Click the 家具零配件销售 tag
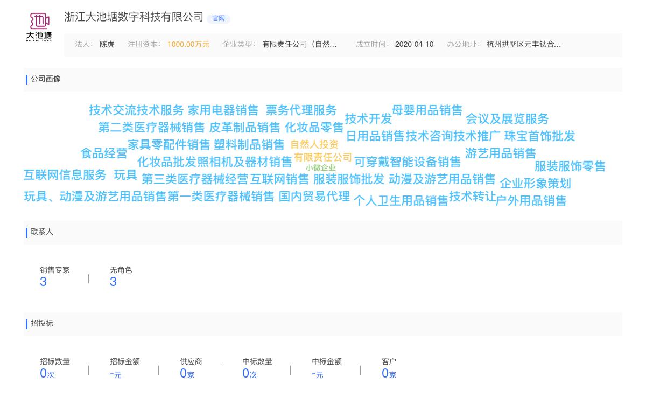Screen dimensions: 646x405 point(169,145)
